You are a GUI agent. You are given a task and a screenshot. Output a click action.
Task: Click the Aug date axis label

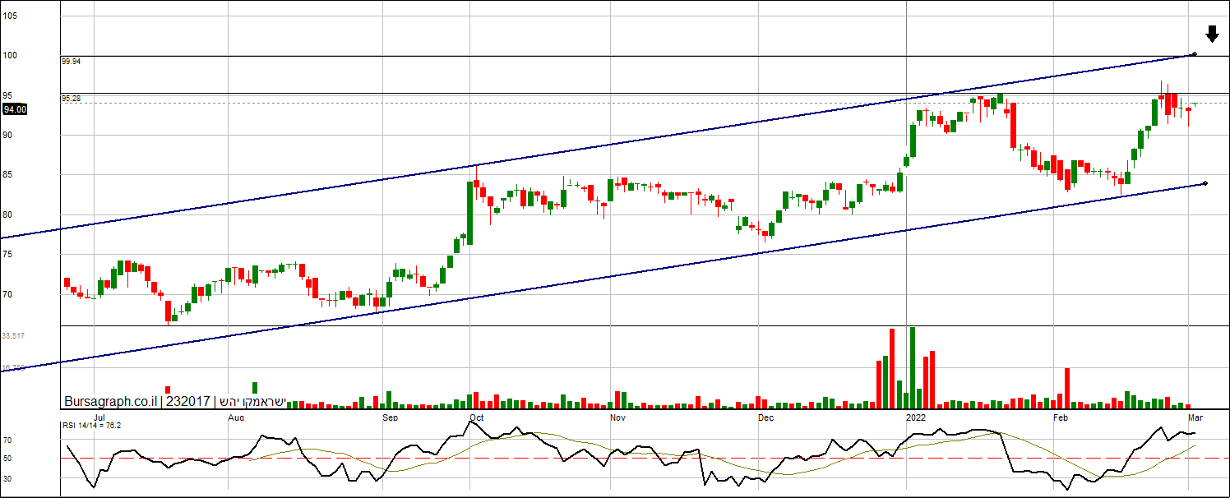(x=236, y=417)
